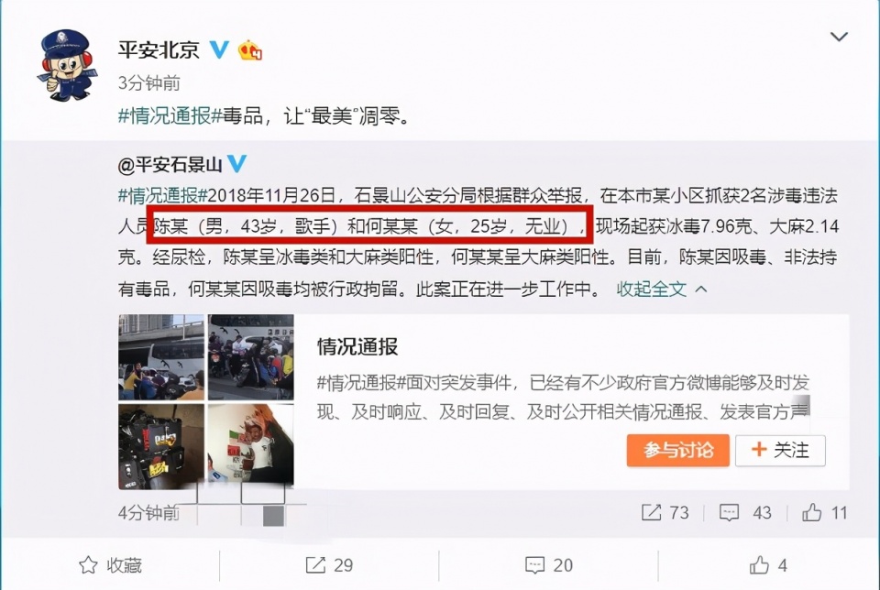This screenshot has height=590, width=880.
Task: Open the bus street scene thumbnail
Action: pos(161,357)
